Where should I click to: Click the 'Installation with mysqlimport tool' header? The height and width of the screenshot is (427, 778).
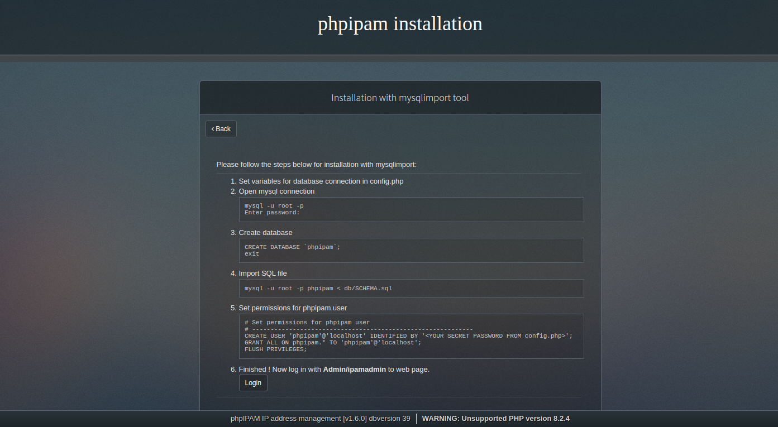[x=400, y=98]
